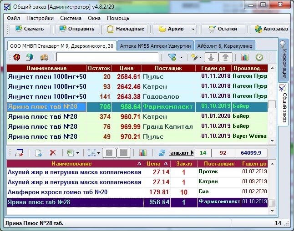
Task: Expand the filter funnel dropdown arrow
Action: [181, 58]
